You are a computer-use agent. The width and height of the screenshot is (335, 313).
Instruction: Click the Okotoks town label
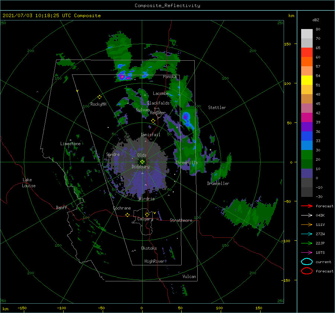[x=149, y=248]
